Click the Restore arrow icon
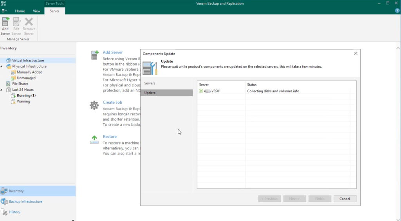 pyautogui.click(x=94, y=140)
